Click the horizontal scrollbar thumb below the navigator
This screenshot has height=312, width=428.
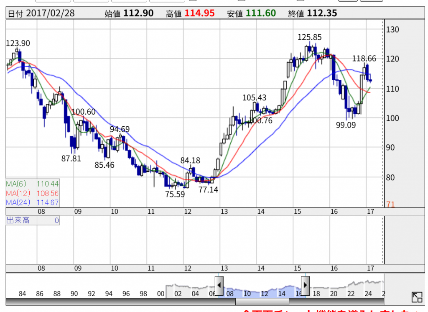(x=262, y=302)
